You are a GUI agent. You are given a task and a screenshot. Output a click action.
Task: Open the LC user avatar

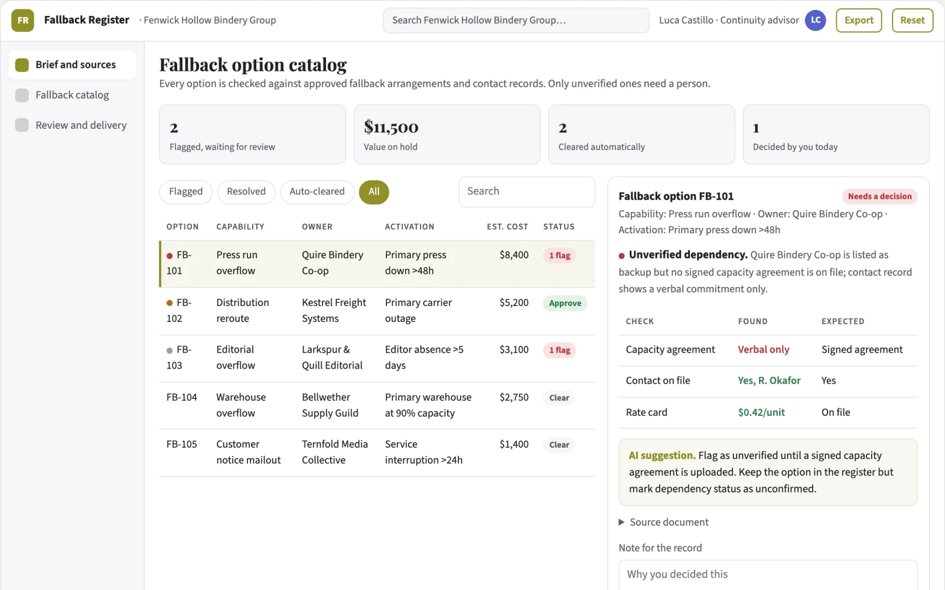[815, 20]
